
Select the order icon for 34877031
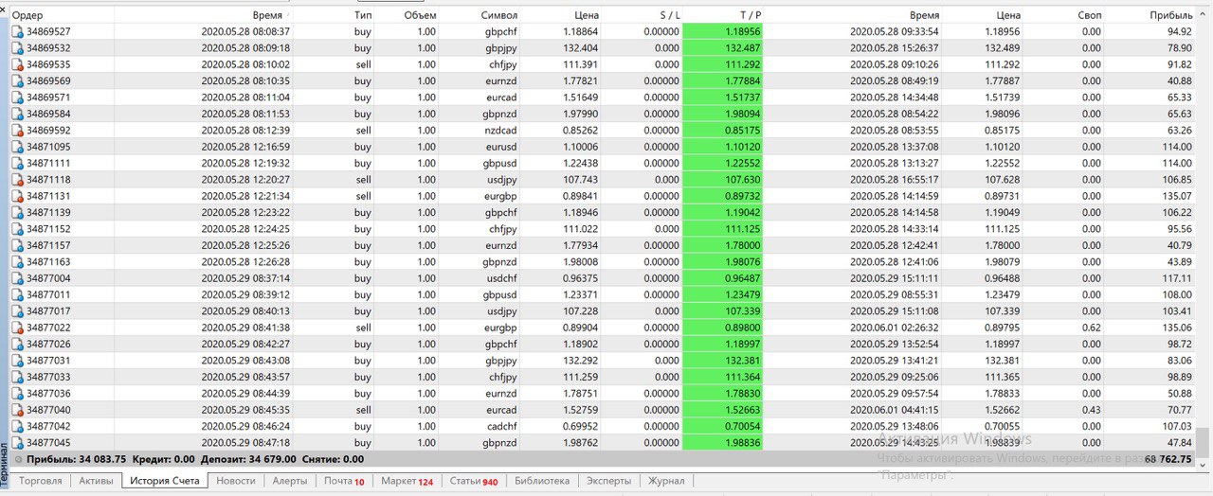click(x=17, y=360)
